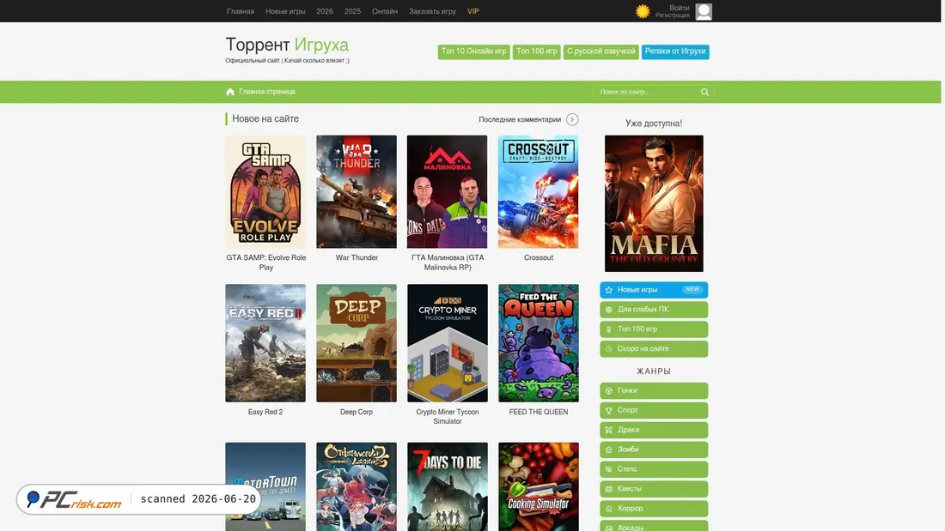This screenshot has width=945, height=531.
Task: Open Для слабых ПК sidebar button
Action: [x=654, y=310]
